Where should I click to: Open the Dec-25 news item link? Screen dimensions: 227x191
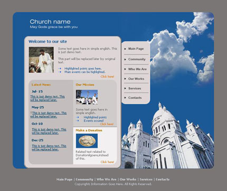[49, 148]
